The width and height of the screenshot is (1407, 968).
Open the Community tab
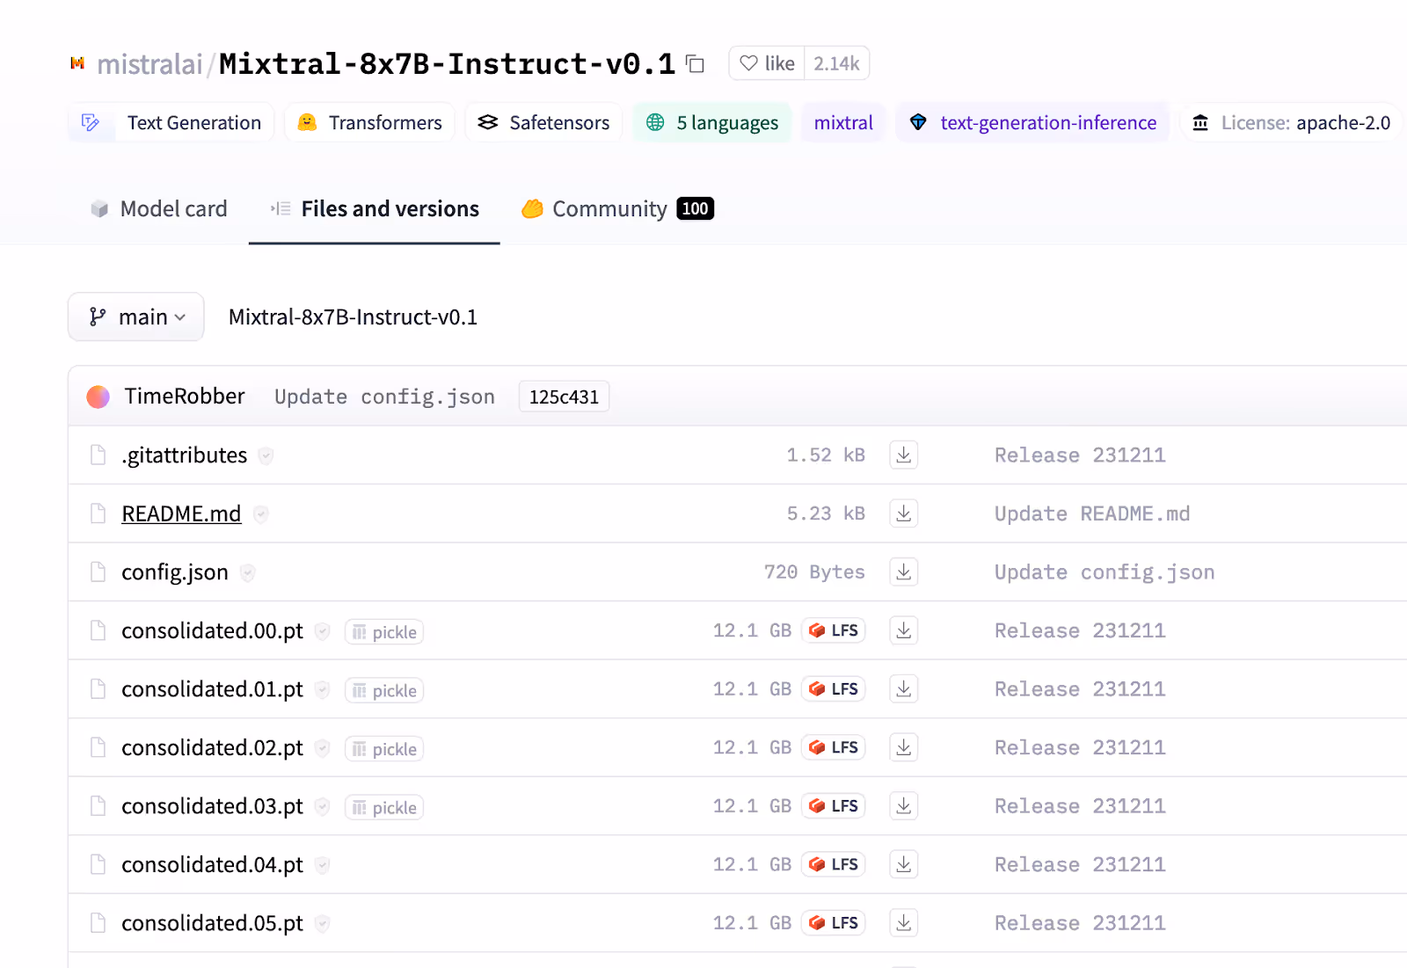[617, 208]
